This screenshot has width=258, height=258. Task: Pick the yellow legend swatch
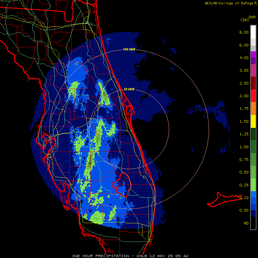click(253, 122)
